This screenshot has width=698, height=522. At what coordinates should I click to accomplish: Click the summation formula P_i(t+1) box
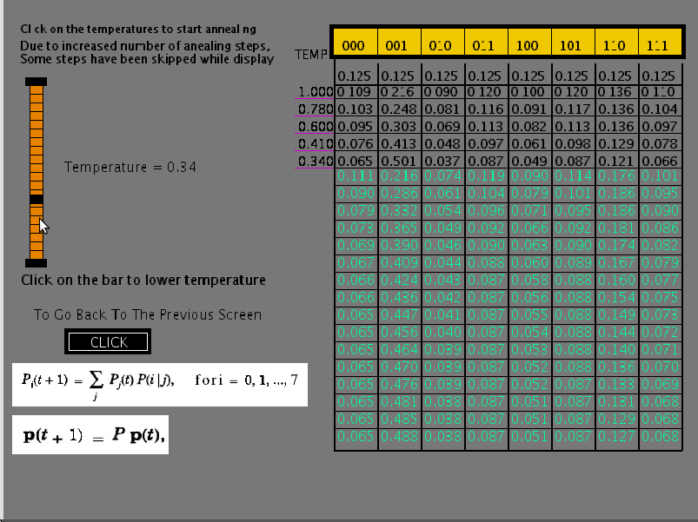click(160, 385)
